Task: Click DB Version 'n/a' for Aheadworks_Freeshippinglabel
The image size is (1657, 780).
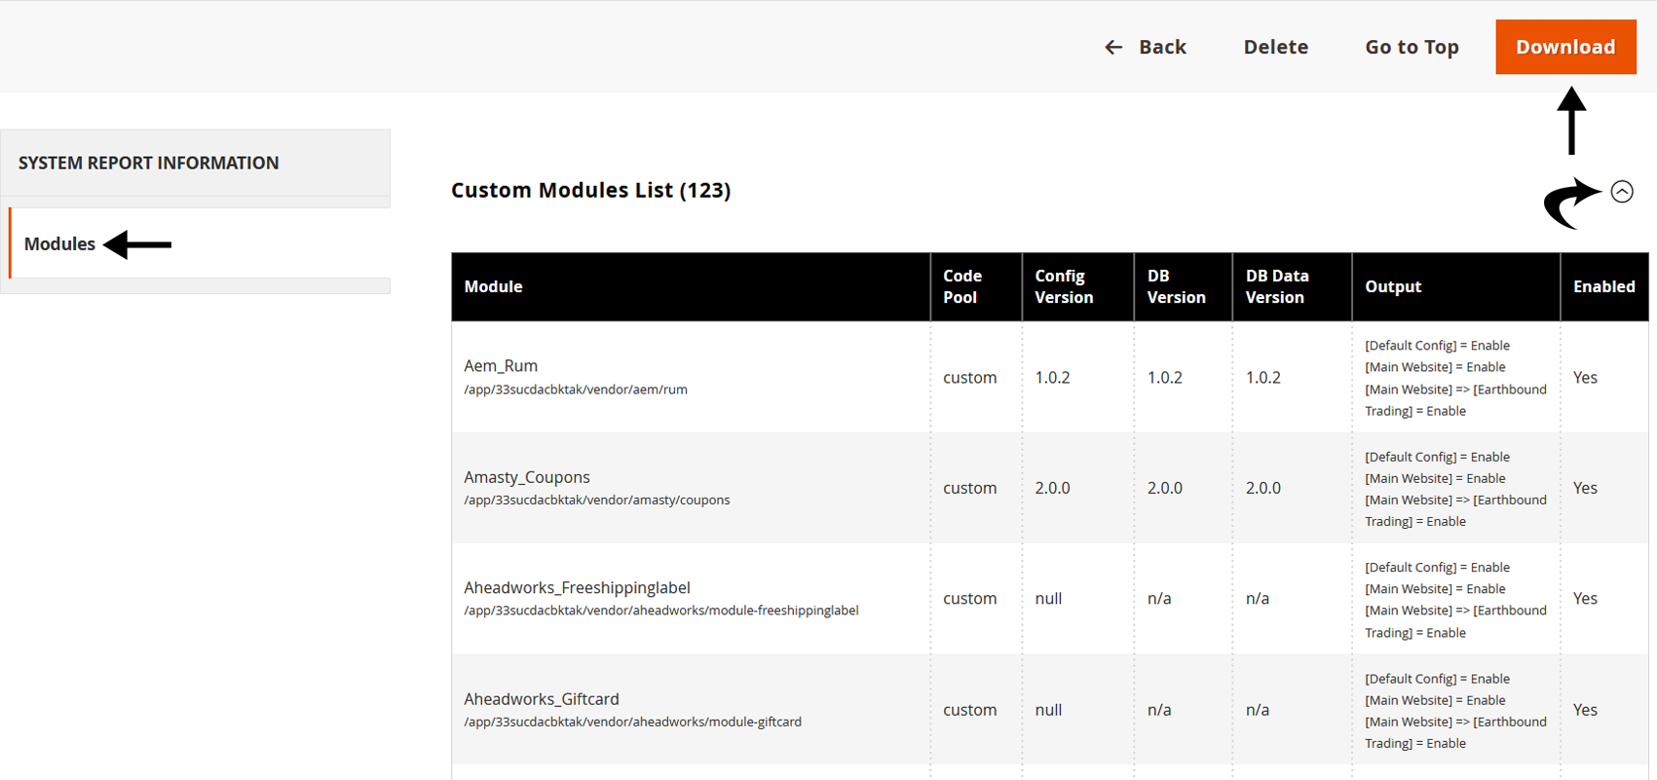Action: point(1159,599)
